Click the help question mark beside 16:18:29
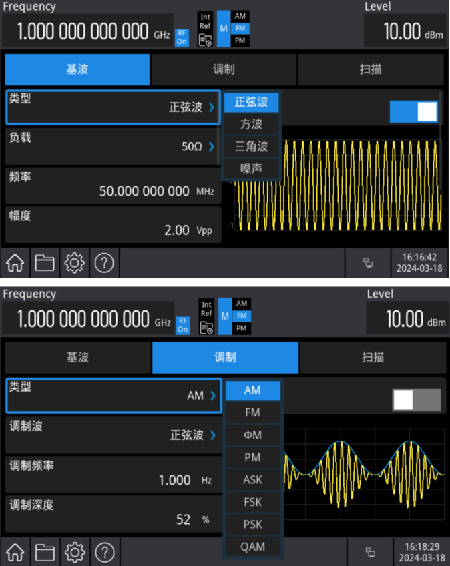 point(104,552)
